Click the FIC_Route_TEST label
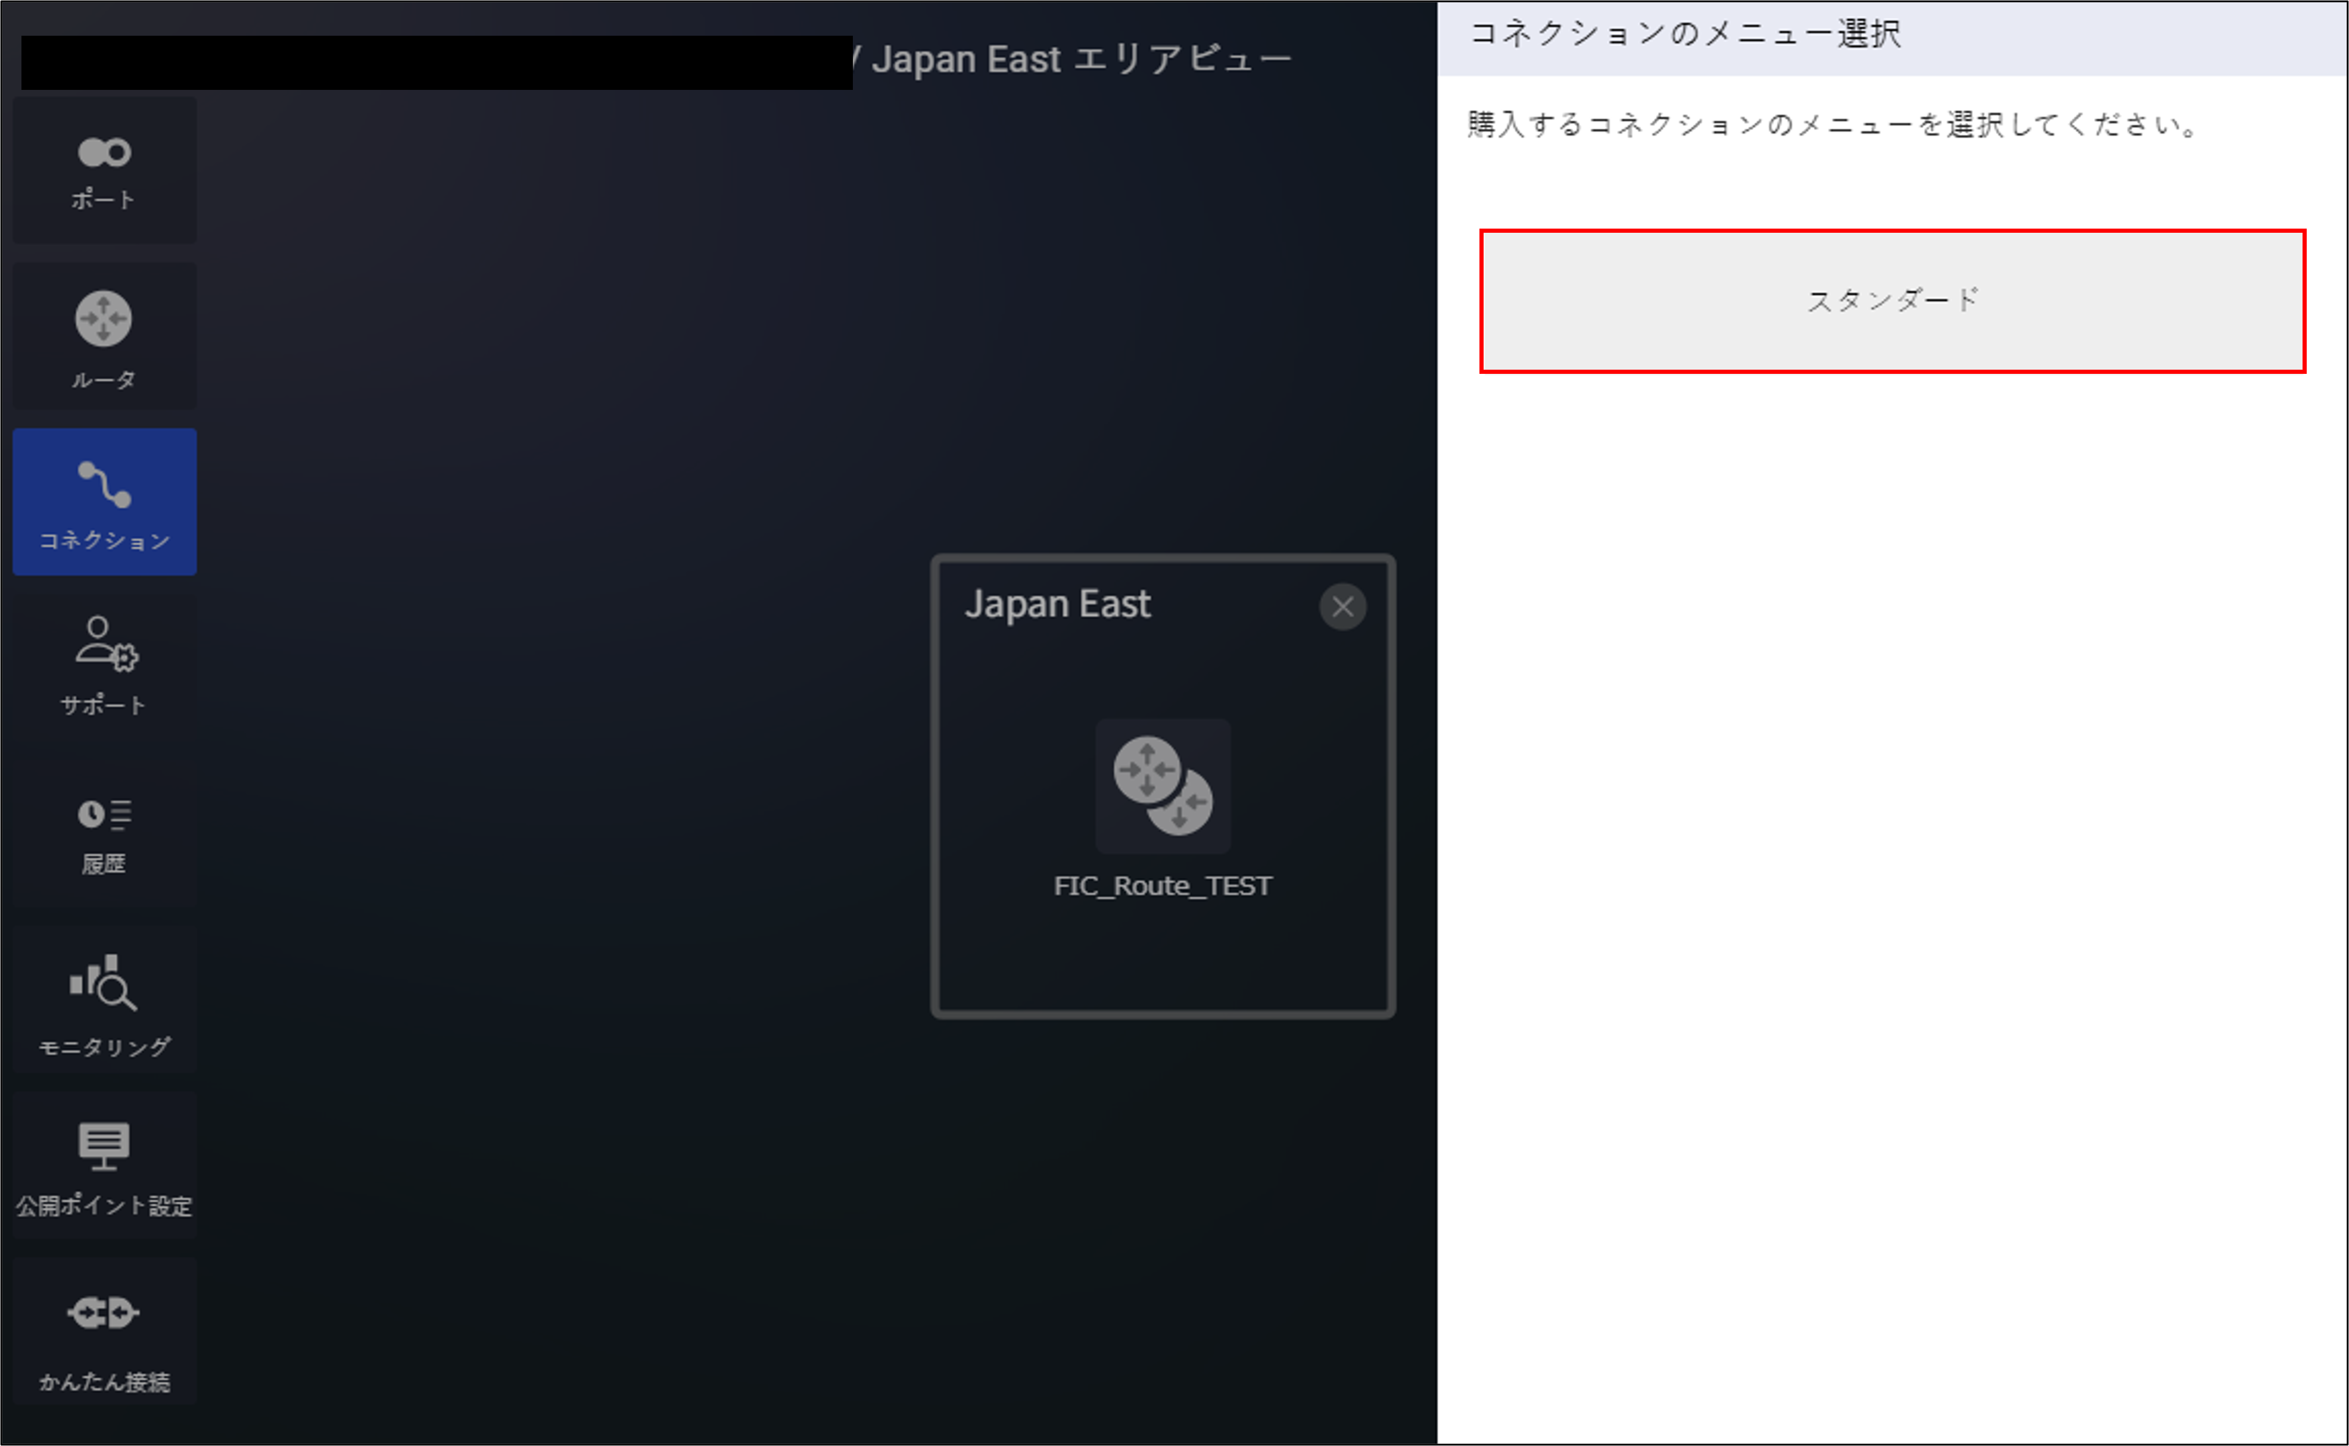Viewport: 2349px width, 1446px height. [1163, 886]
